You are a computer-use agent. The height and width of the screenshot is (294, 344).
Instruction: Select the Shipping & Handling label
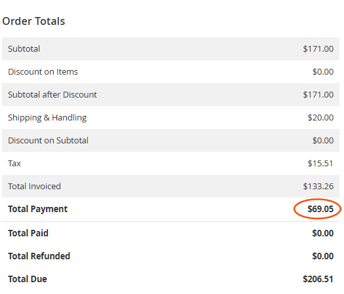point(47,118)
